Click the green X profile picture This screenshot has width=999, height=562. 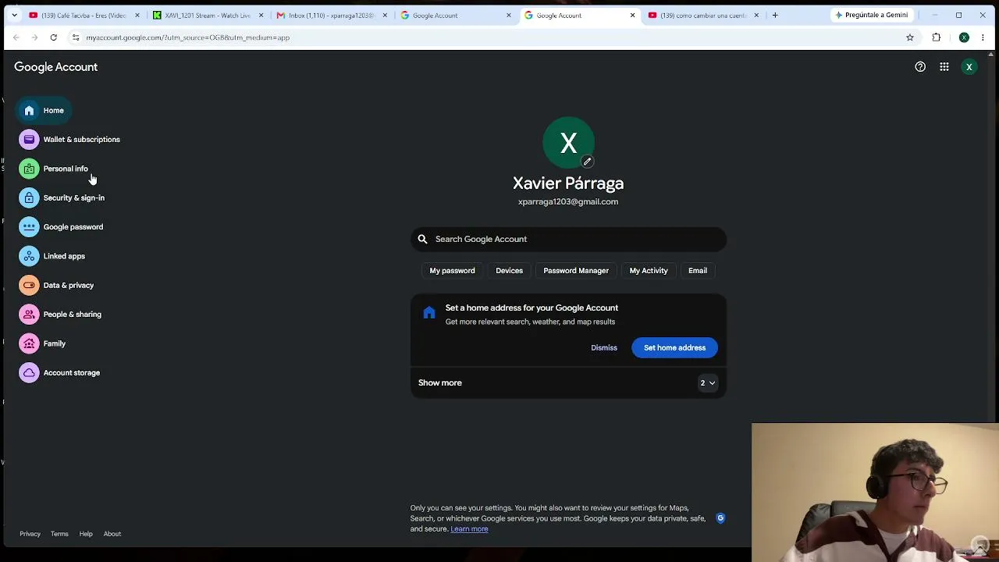tap(568, 143)
